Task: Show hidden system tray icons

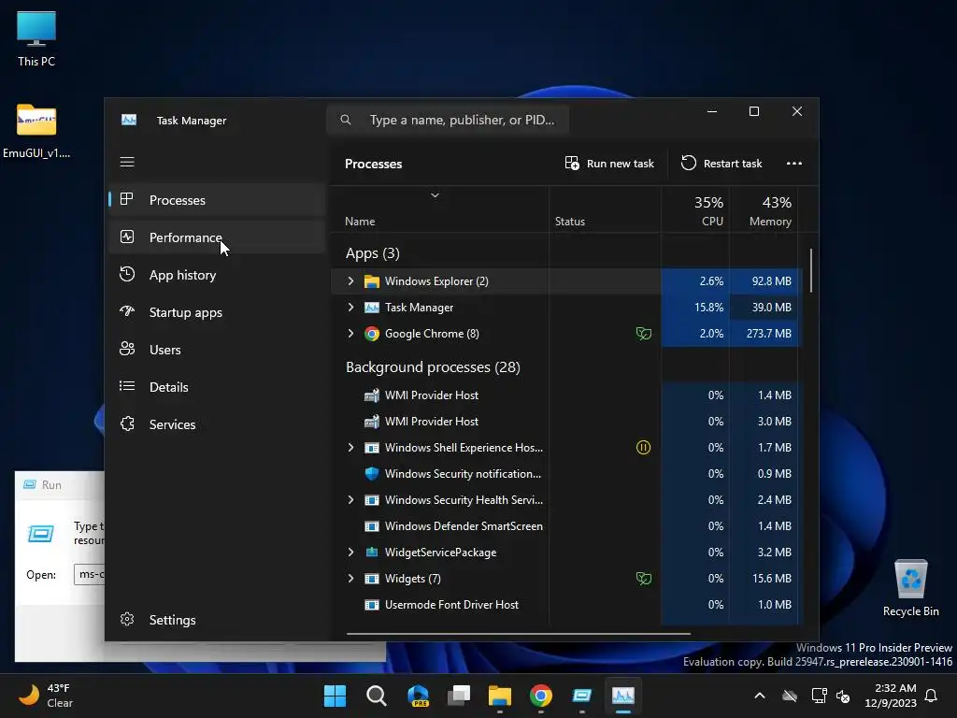Action: pos(760,696)
